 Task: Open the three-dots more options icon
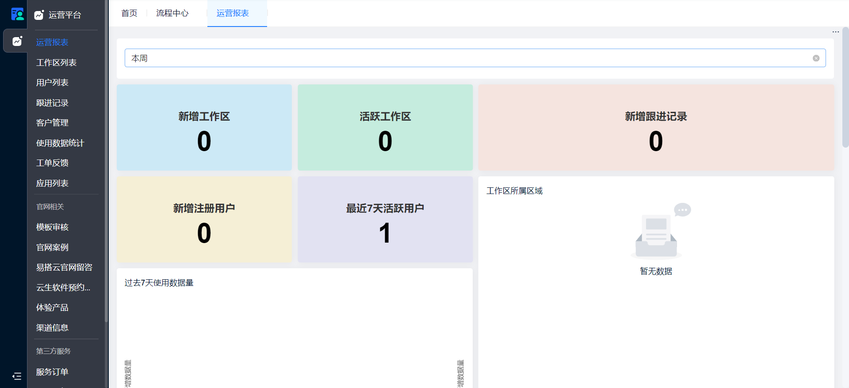tap(835, 32)
